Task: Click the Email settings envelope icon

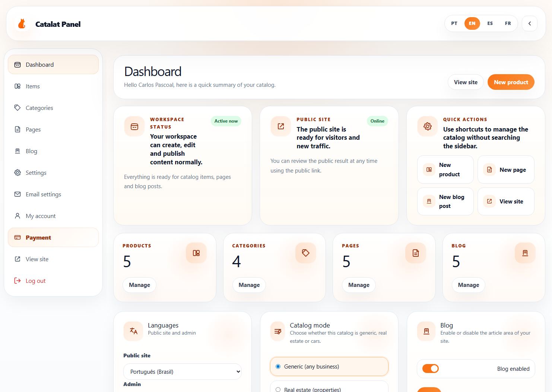Action: click(x=18, y=194)
